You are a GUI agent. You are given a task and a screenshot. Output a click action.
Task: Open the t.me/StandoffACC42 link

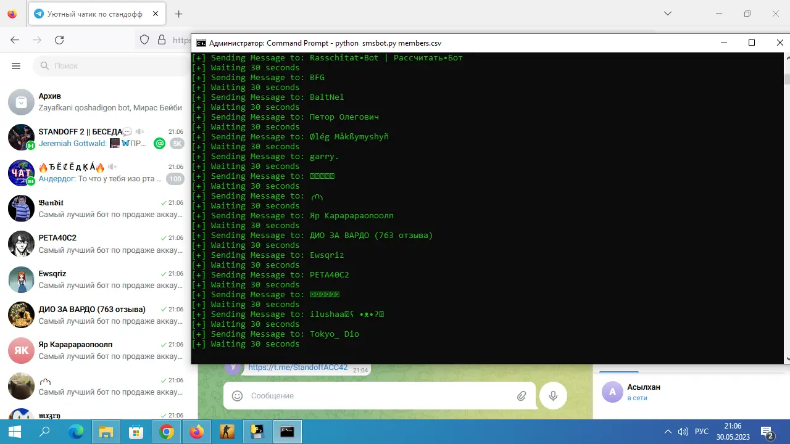[x=298, y=368]
